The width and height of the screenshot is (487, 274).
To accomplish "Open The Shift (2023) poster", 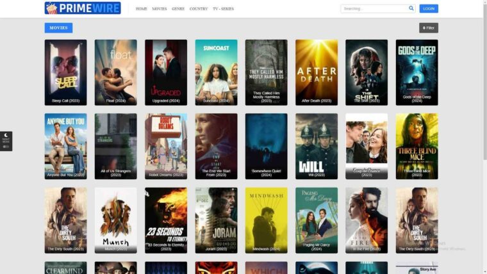I will (x=367, y=72).
